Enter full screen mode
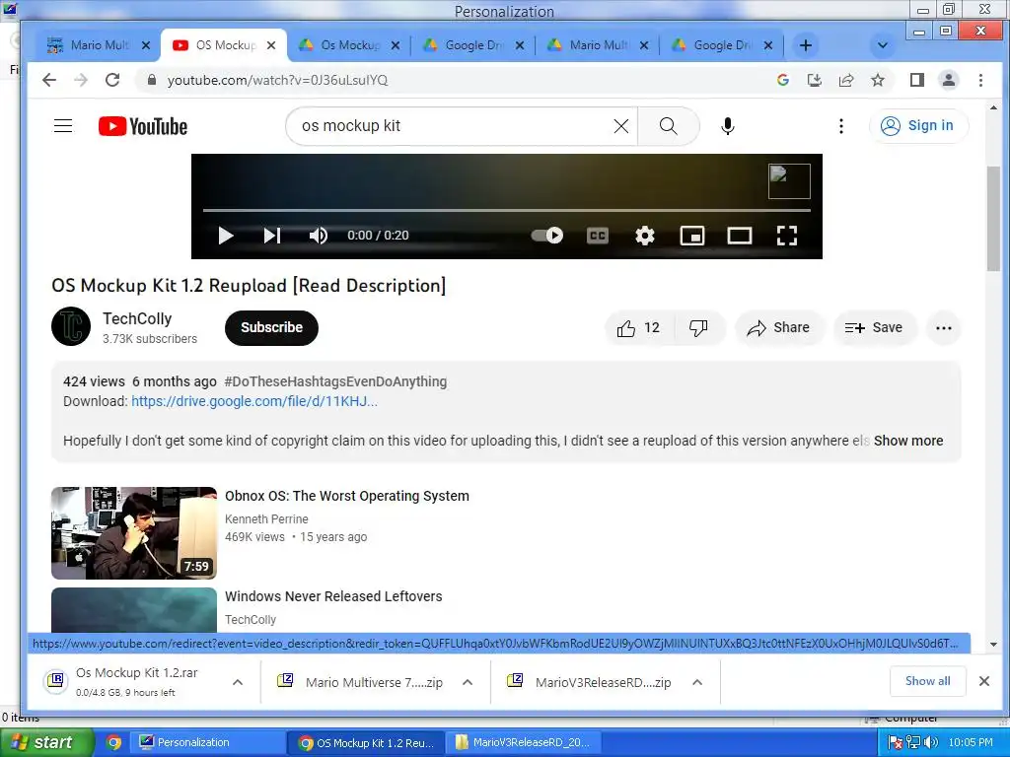1010x757 pixels. [787, 236]
